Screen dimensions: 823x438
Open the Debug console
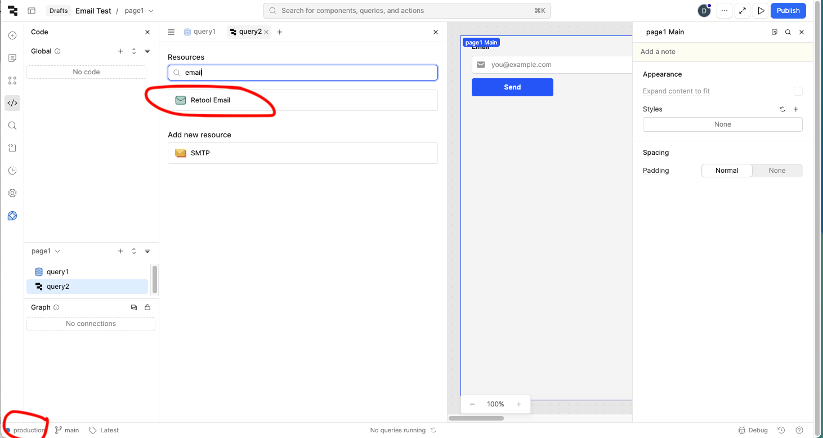coord(753,430)
